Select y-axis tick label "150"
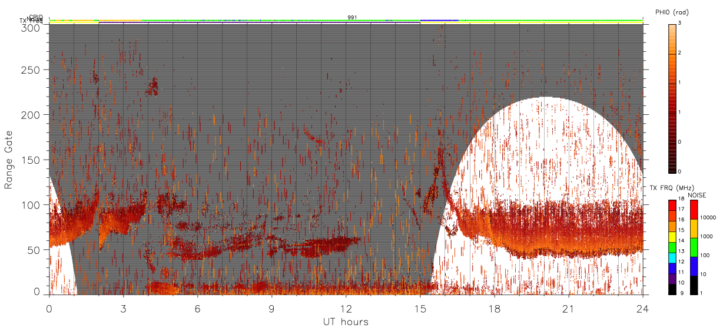Screen dimensions: 723x334 [x=31, y=160]
